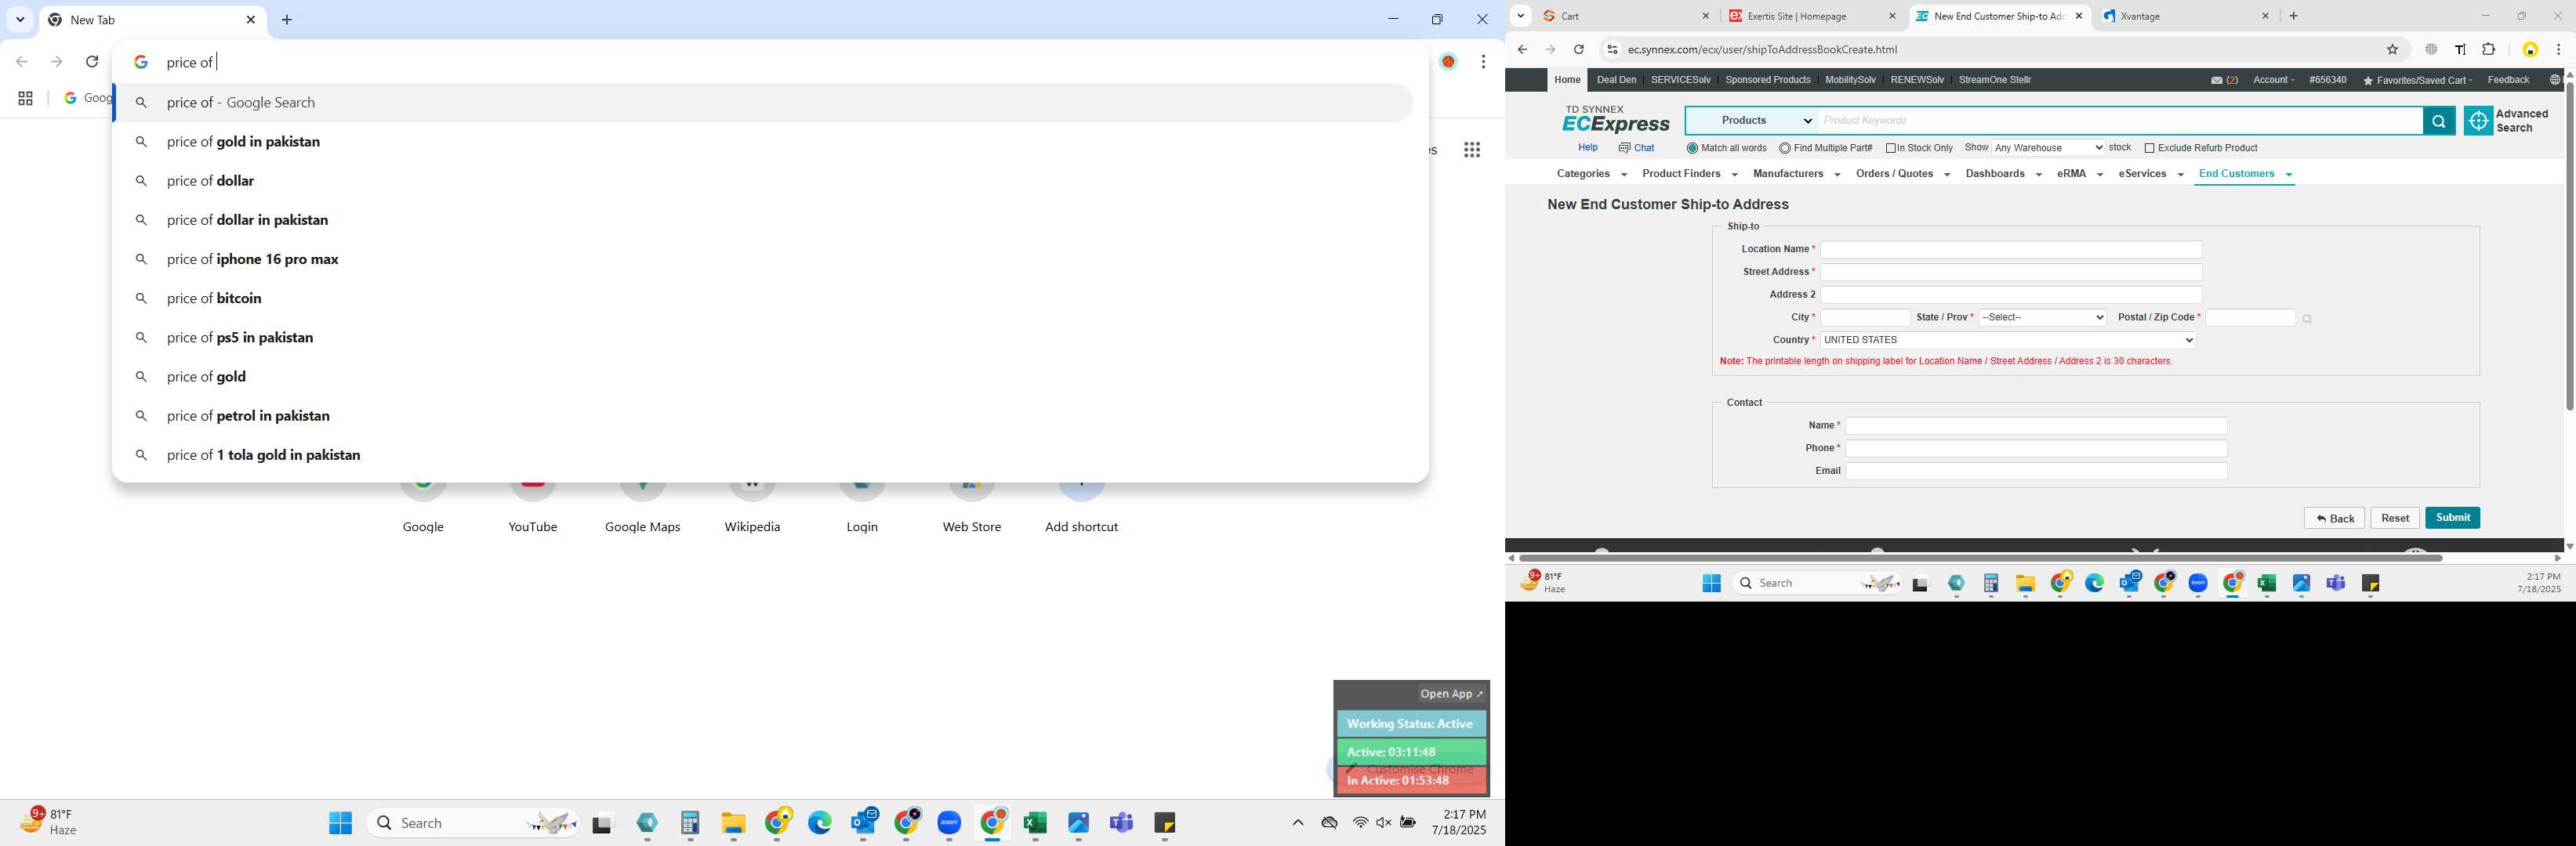Viewport: 2576px width, 846px height.
Task: Launch Excel from the main Windows taskbar
Action: tap(1035, 823)
